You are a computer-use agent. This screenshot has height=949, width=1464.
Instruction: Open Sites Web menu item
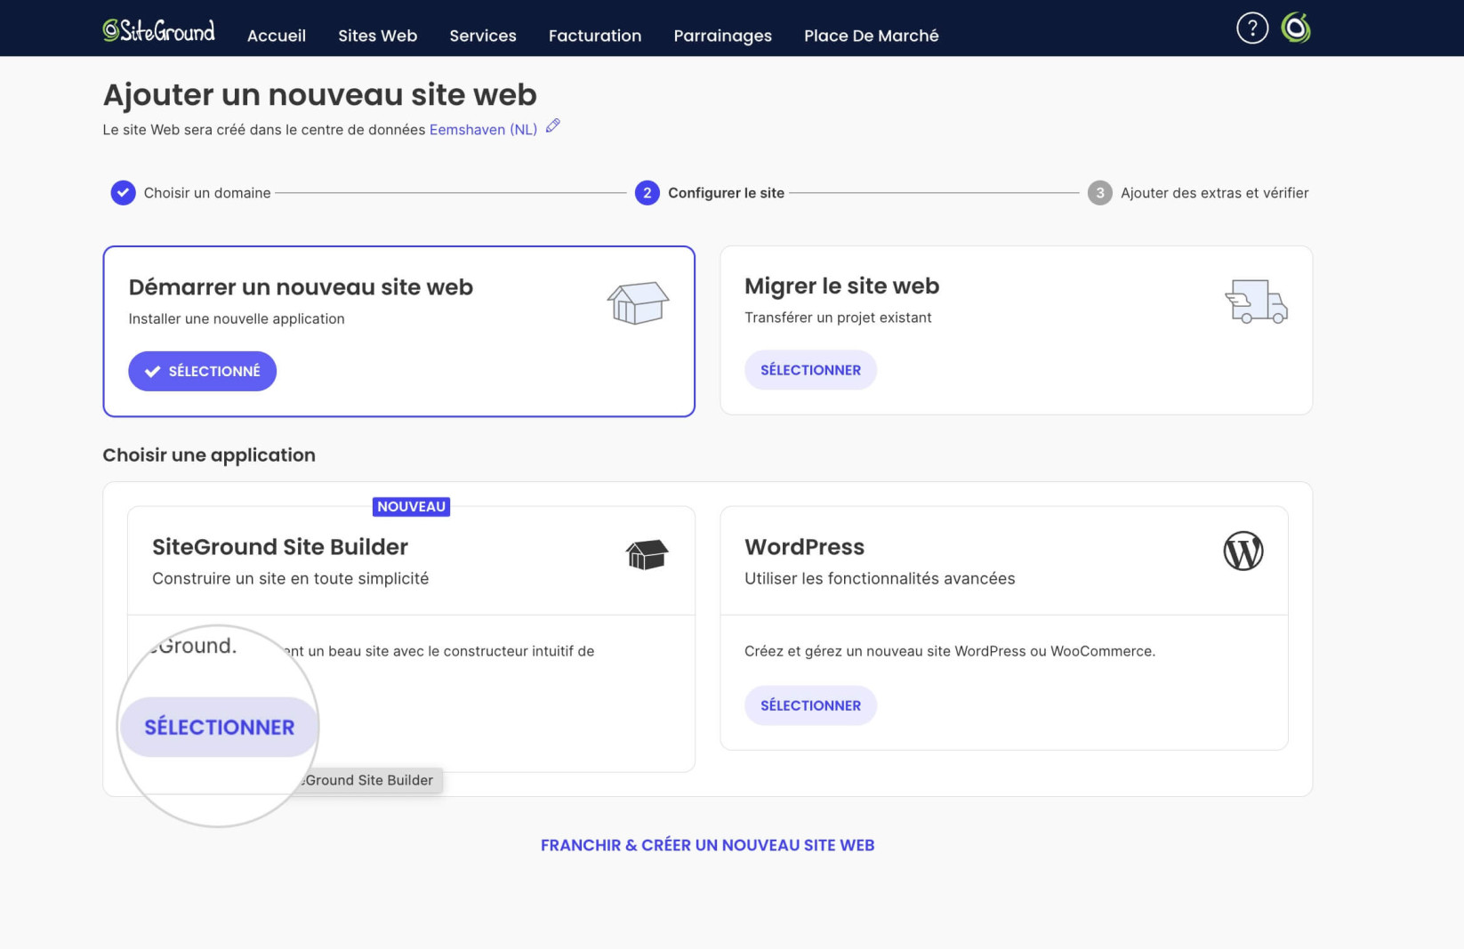pyautogui.click(x=377, y=36)
